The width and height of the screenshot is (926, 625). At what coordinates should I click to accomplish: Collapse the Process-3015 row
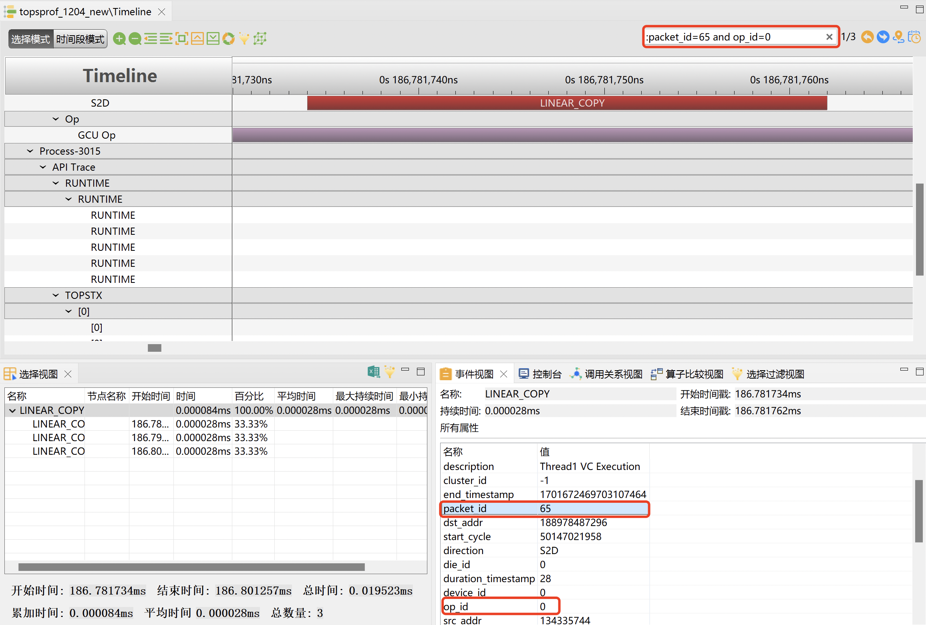point(30,151)
